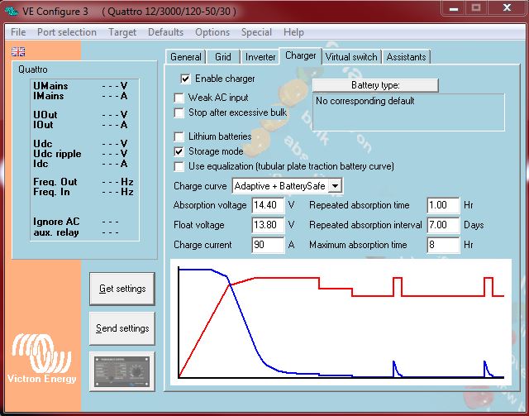Click the UK flag language icon

click(18, 51)
